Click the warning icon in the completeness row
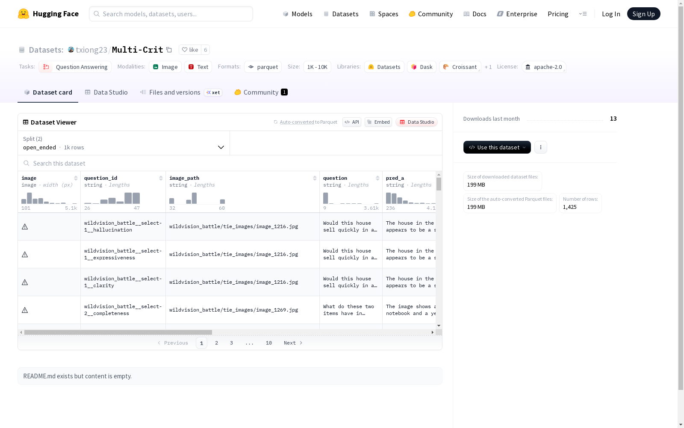This screenshot has width=684, height=428. tap(25, 310)
